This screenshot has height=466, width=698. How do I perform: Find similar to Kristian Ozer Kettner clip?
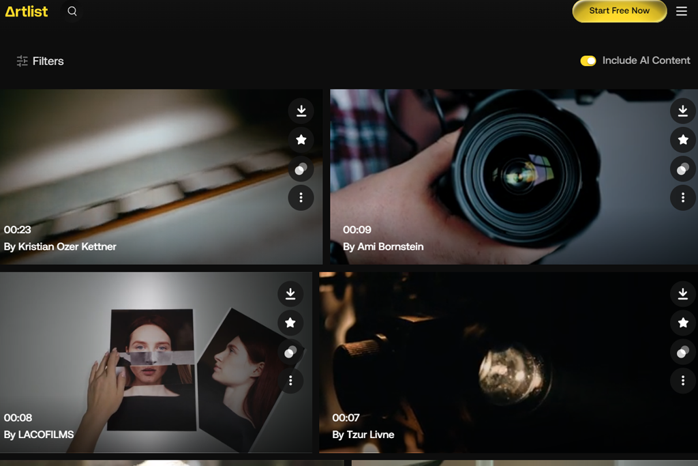[301, 169]
